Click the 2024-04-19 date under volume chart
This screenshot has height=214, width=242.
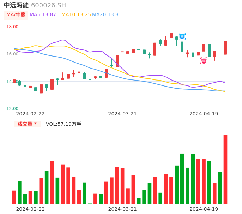(204, 209)
